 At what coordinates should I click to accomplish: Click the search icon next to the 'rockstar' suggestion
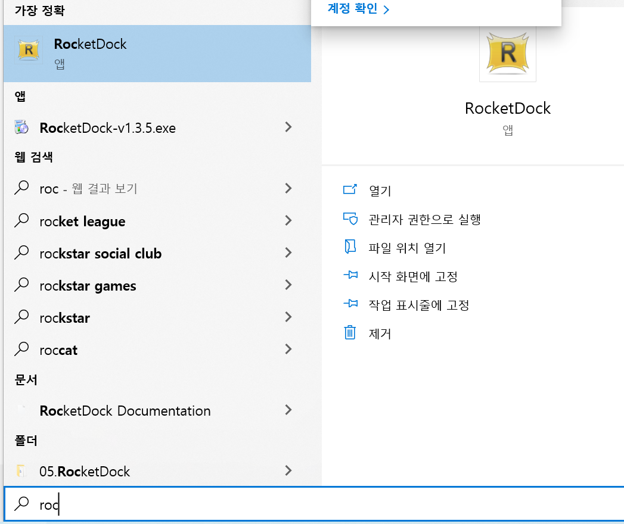[x=21, y=317]
